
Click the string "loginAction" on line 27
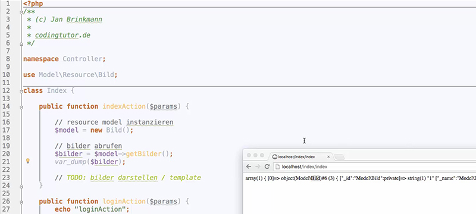coord(100,209)
